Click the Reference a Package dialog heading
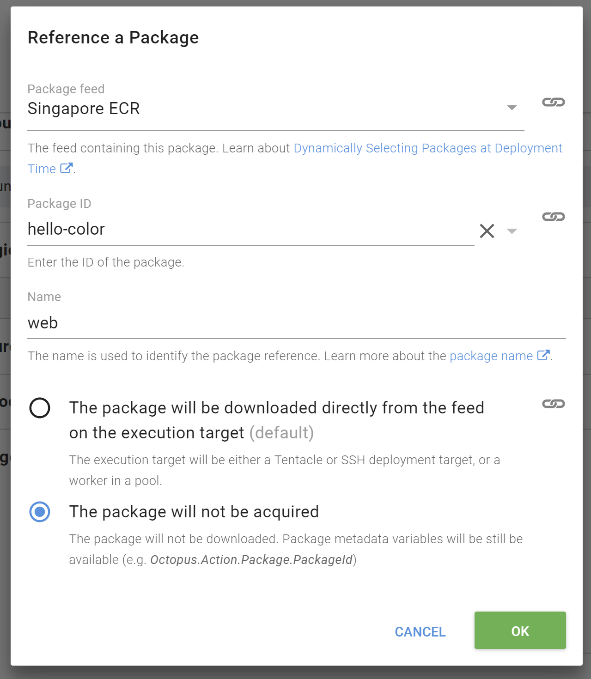 (x=113, y=37)
